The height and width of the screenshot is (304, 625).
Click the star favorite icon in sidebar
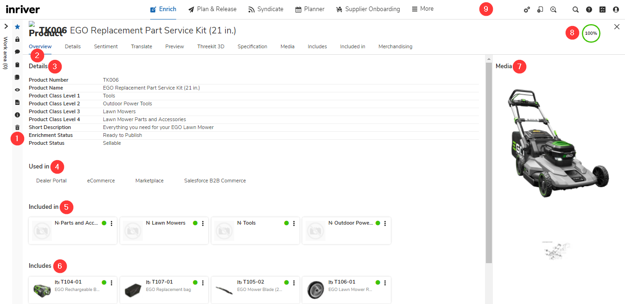pyautogui.click(x=17, y=27)
